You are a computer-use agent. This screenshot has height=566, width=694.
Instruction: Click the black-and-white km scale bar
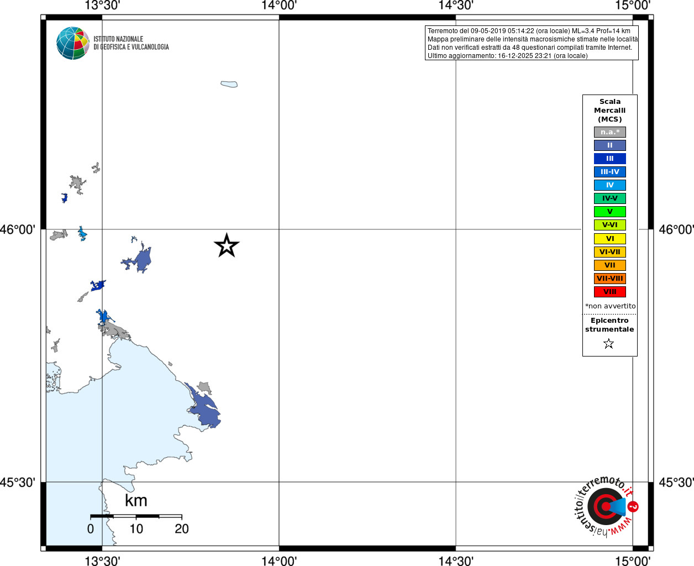tap(136, 516)
